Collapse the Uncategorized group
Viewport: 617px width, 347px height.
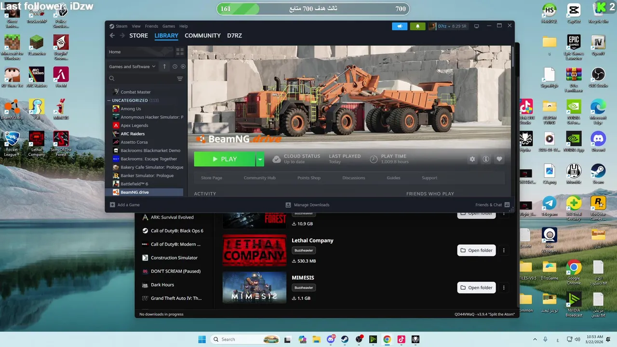coord(109,100)
